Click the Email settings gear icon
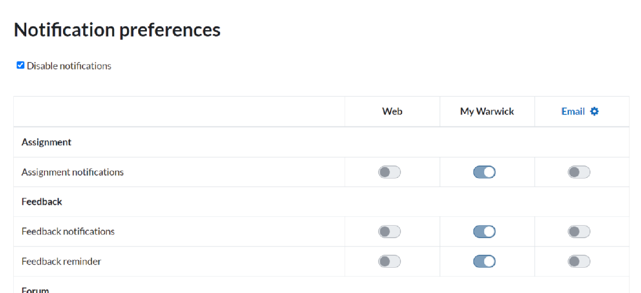This screenshot has width=641, height=293. tap(594, 112)
